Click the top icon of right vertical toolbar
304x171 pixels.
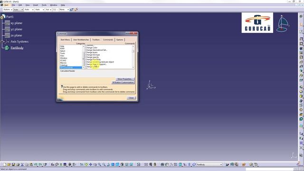click(301, 17)
